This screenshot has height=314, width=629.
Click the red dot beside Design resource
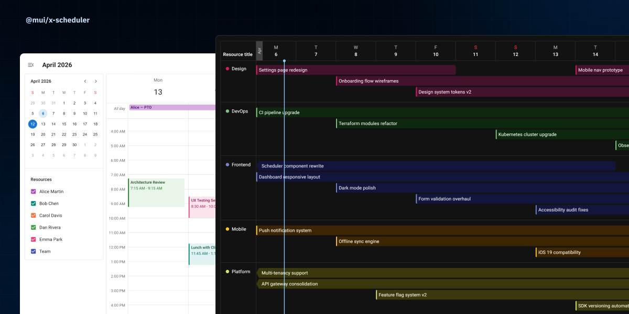[x=227, y=69]
